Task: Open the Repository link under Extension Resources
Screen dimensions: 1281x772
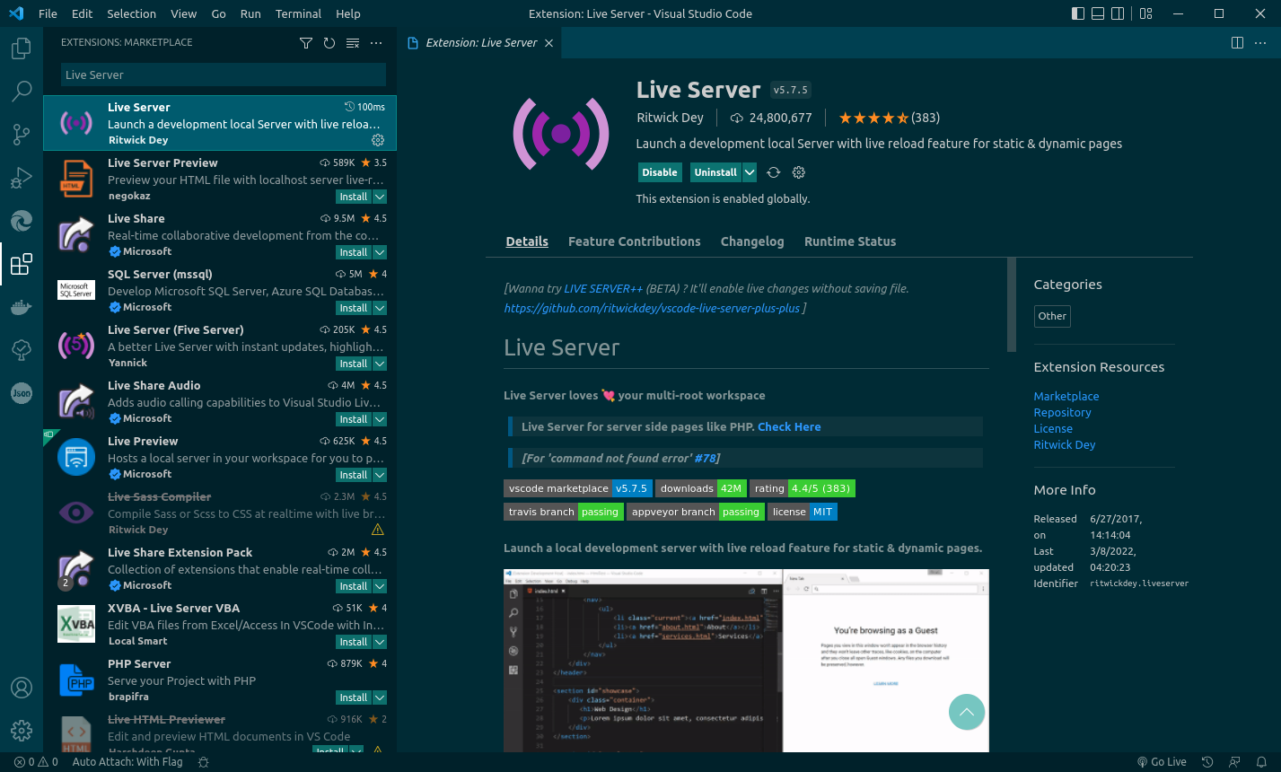Action: (x=1062, y=412)
